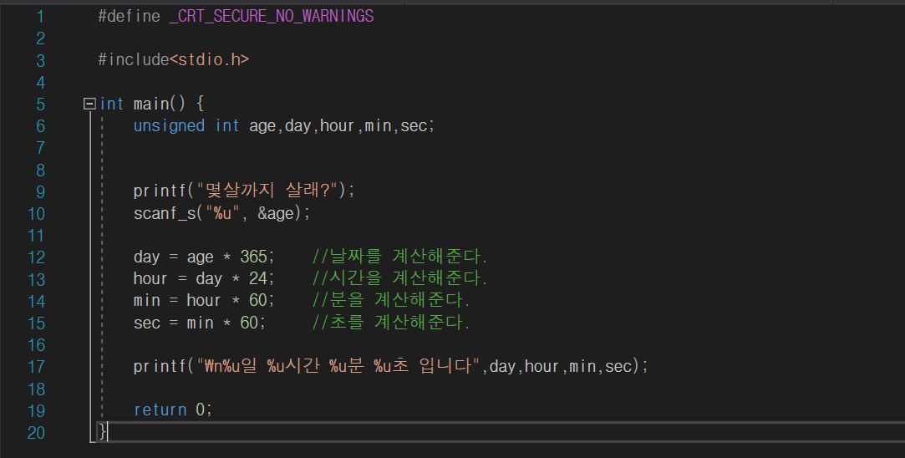The width and height of the screenshot is (905, 458).
Task: Click the closing brace on line 20
Action: tap(102, 431)
